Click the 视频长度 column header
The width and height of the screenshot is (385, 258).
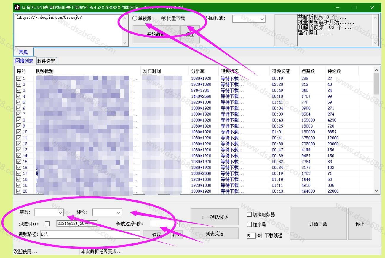click(x=285, y=71)
